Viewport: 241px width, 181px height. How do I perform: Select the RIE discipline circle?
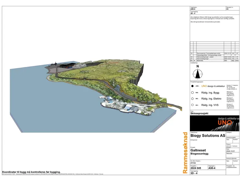192,99
